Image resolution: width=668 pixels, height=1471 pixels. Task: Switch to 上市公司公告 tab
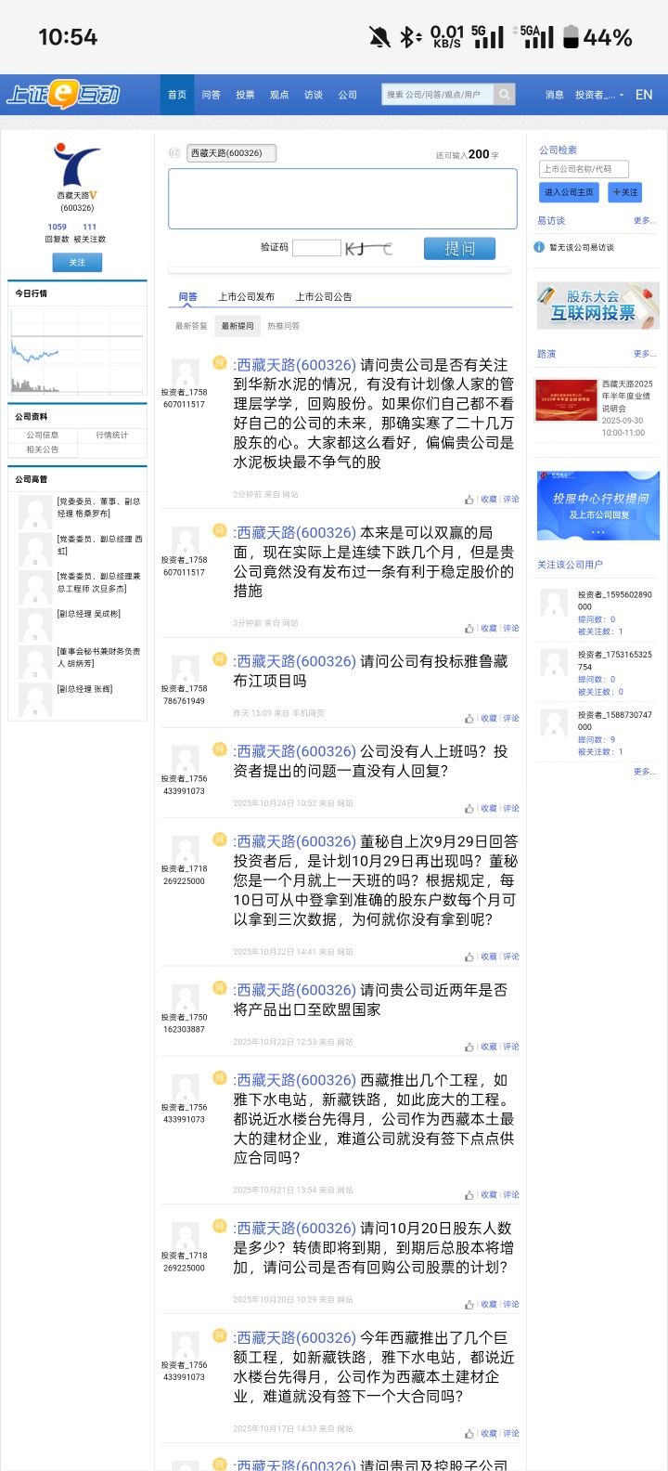[324, 297]
